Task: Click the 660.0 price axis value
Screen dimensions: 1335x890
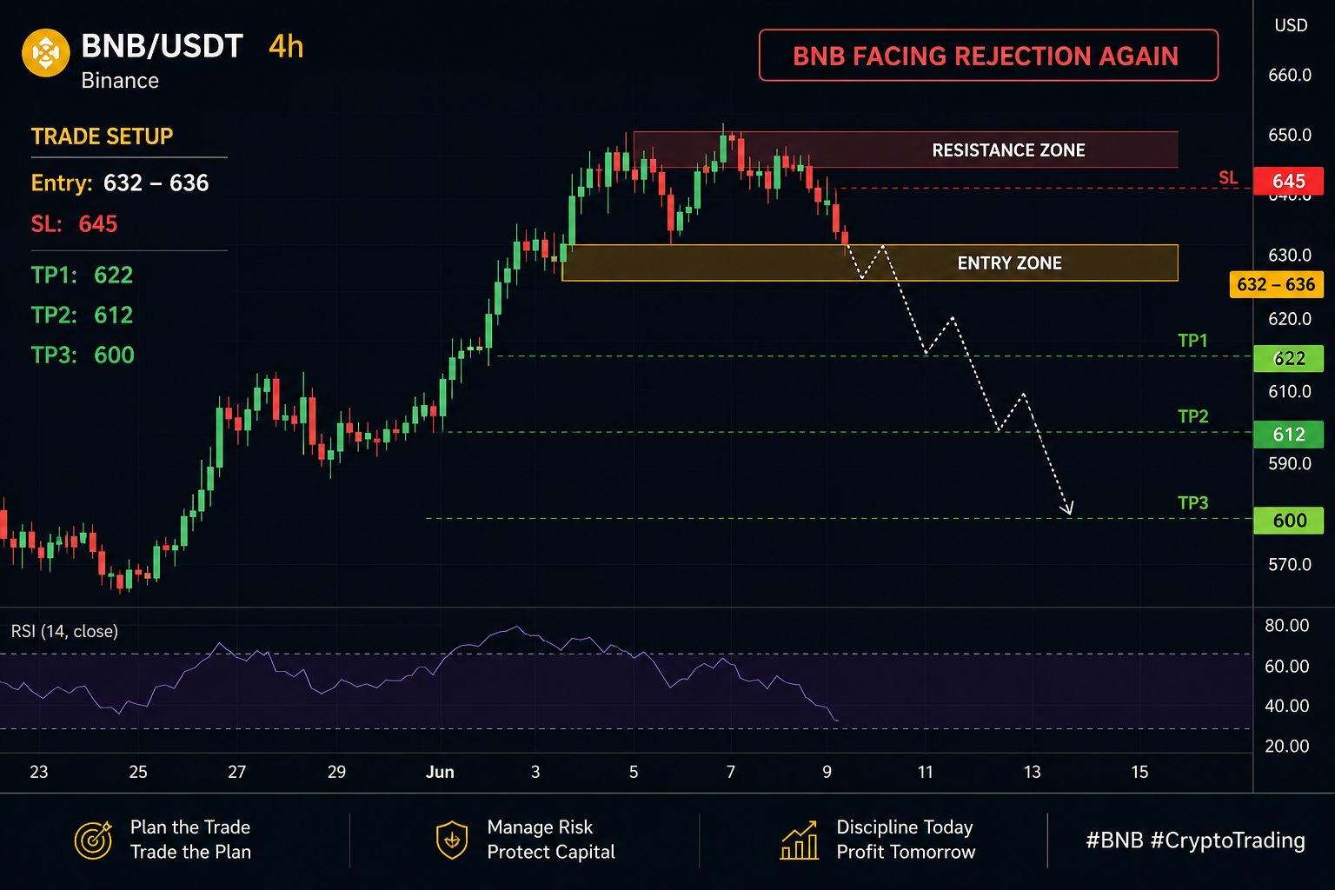Action: (x=1290, y=75)
